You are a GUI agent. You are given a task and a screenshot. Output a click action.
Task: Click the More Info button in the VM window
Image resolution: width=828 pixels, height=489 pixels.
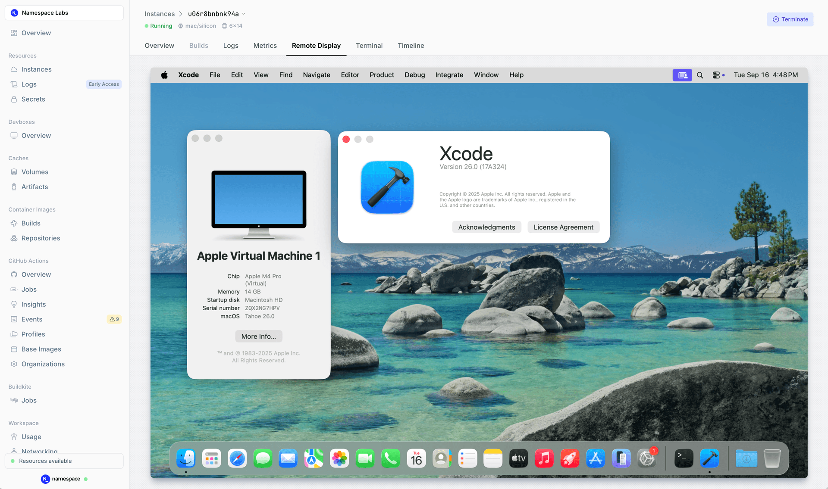pos(258,336)
